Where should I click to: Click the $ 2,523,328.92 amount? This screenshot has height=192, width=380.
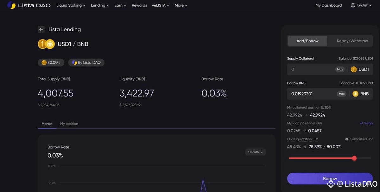tap(130, 105)
